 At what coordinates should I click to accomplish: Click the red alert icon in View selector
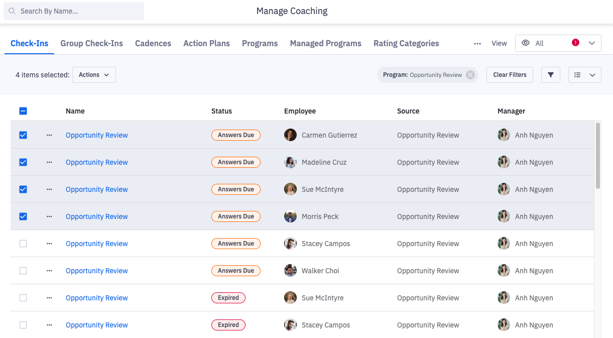pos(576,43)
